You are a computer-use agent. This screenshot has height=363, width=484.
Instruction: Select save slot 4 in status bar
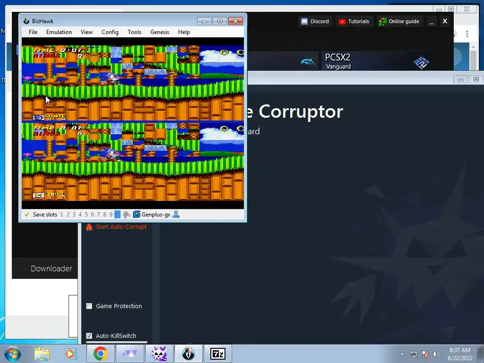(x=80, y=215)
